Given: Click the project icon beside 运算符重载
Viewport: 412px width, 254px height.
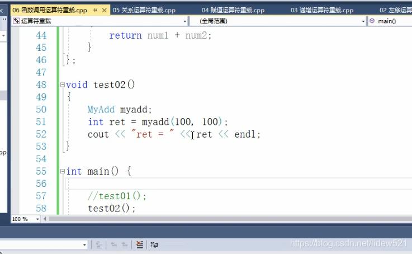Looking at the screenshot, I should [16, 21].
